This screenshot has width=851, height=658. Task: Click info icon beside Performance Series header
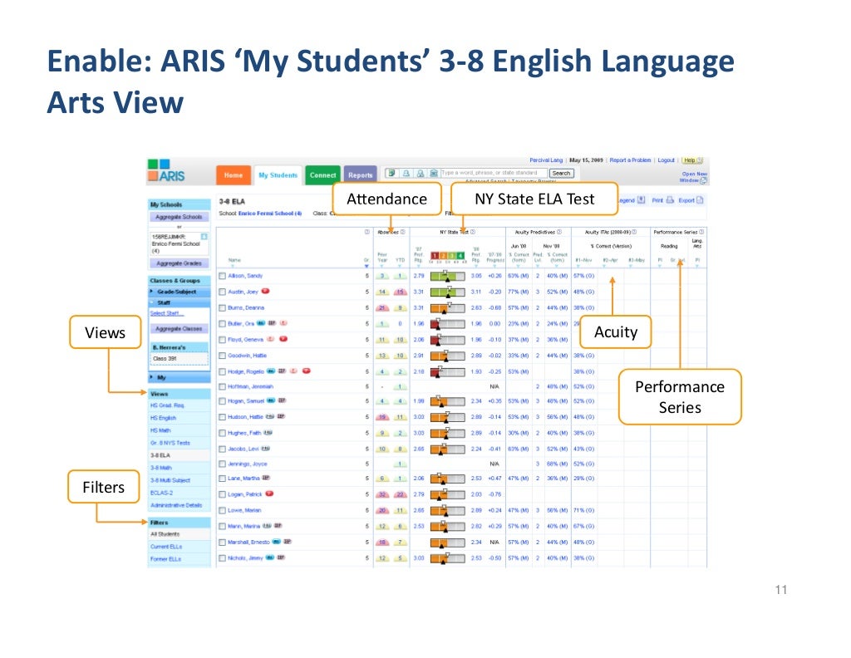point(701,232)
